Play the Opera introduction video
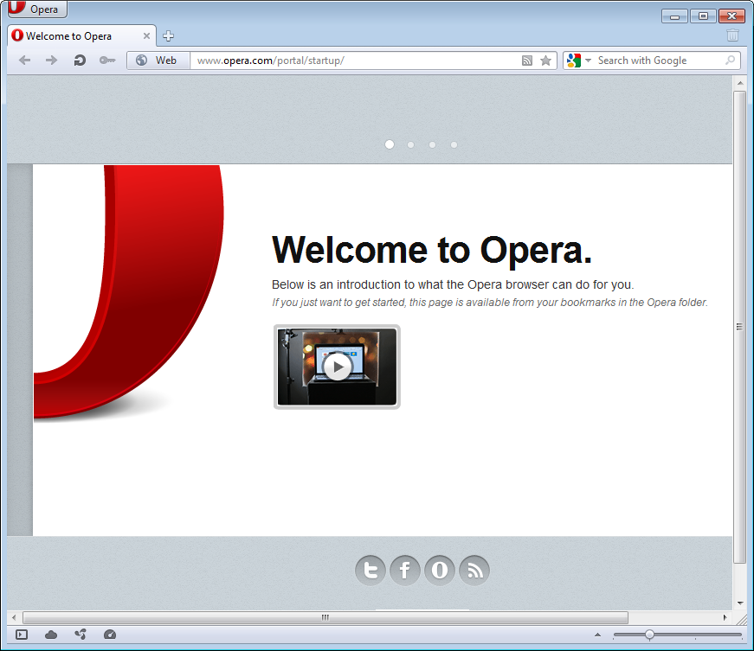This screenshot has width=754, height=651. (337, 367)
